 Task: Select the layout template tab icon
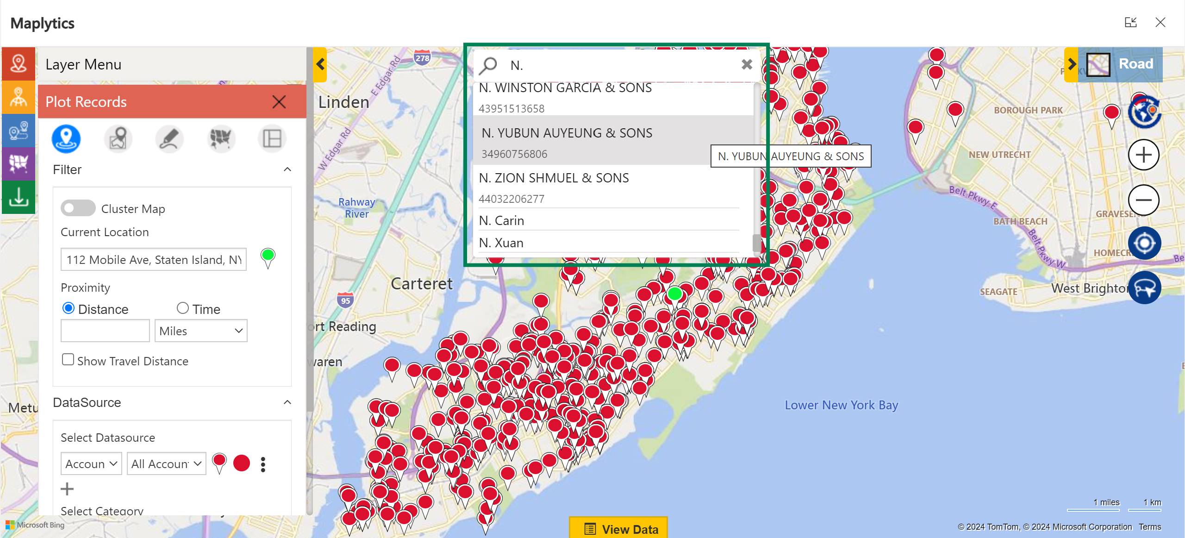point(272,138)
